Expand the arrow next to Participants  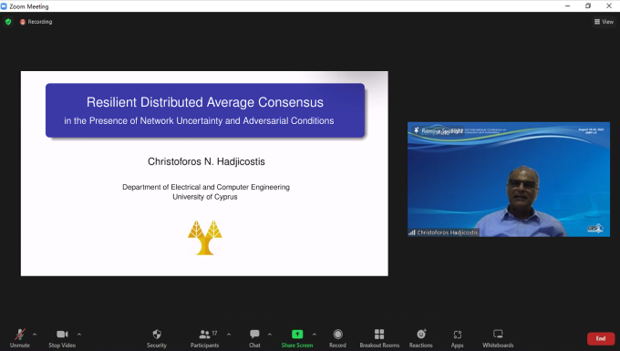(x=229, y=335)
